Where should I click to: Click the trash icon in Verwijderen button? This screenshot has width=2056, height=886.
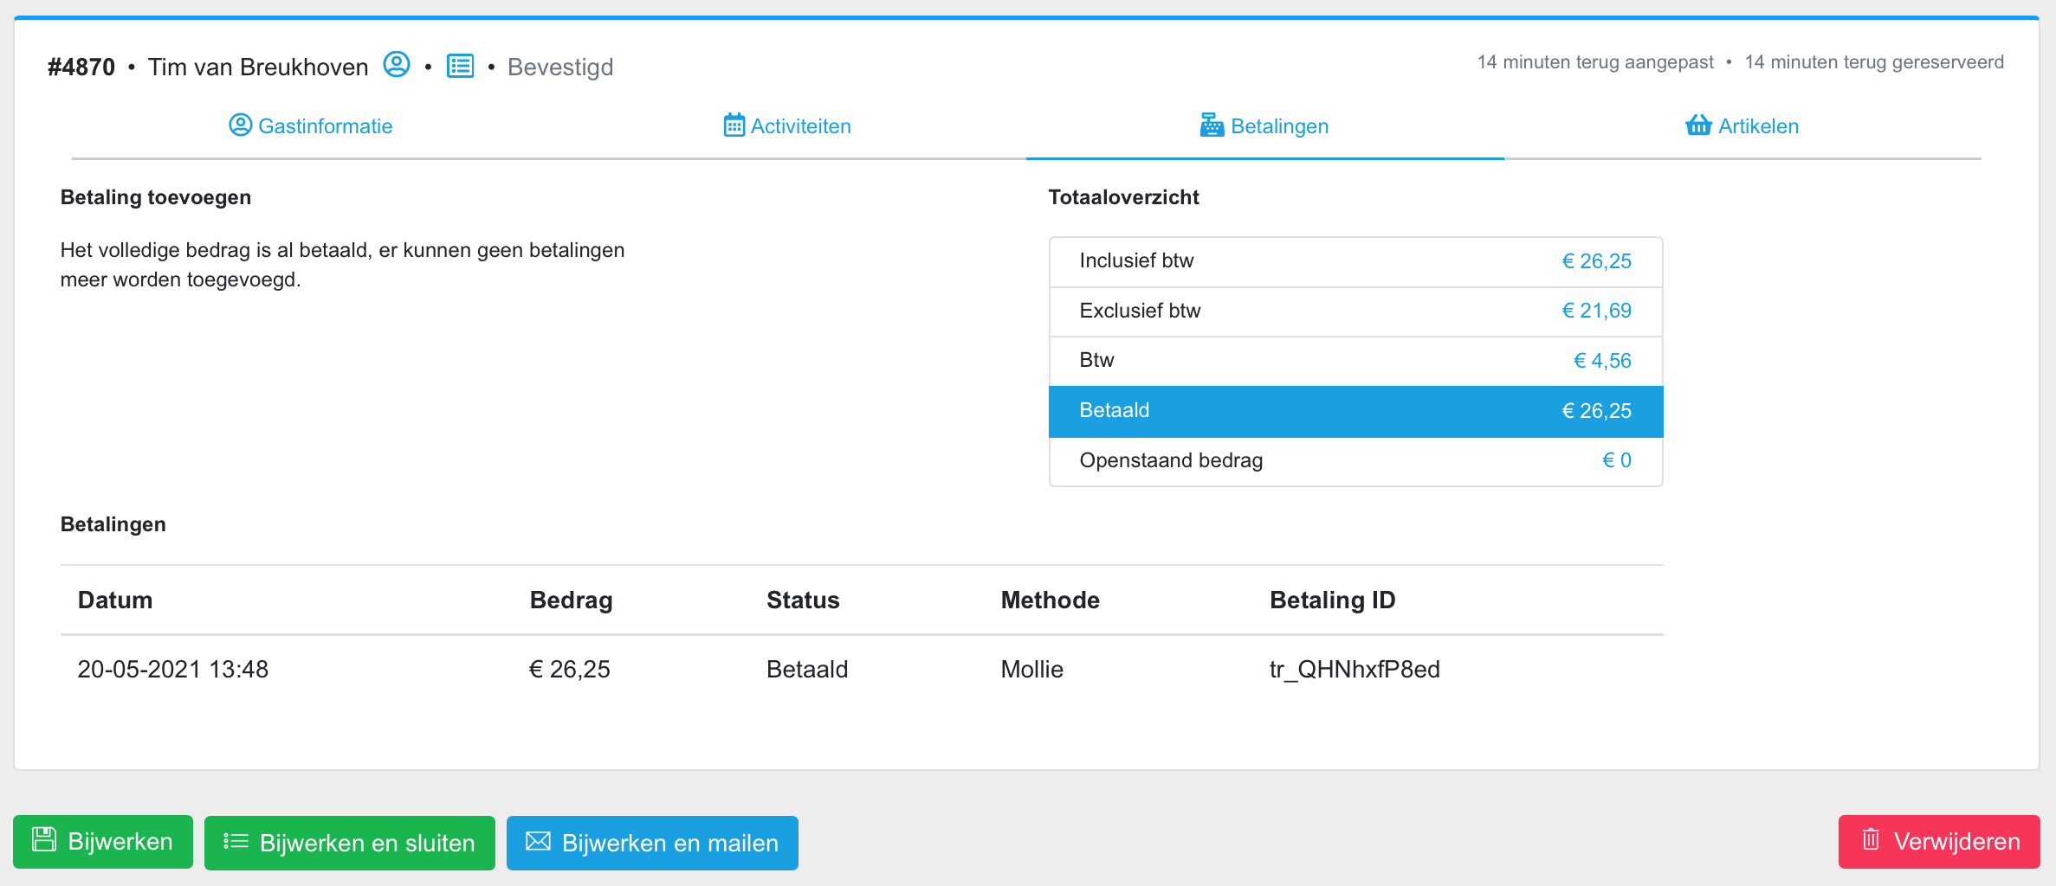click(1871, 840)
